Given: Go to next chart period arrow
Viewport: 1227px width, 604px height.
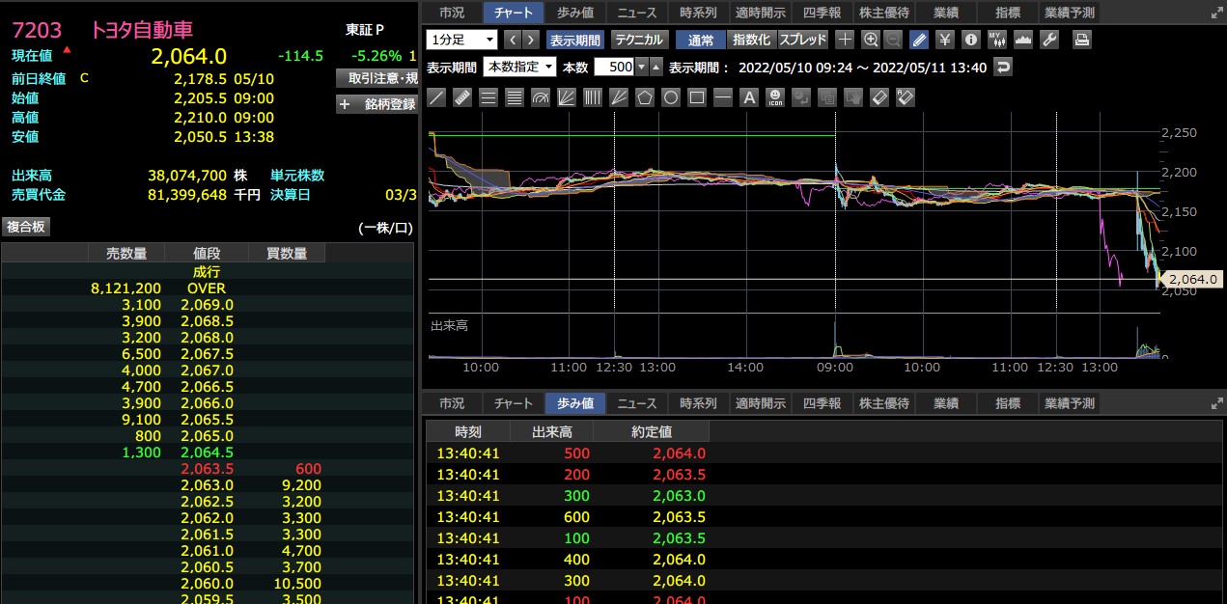Looking at the screenshot, I should (530, 40).
